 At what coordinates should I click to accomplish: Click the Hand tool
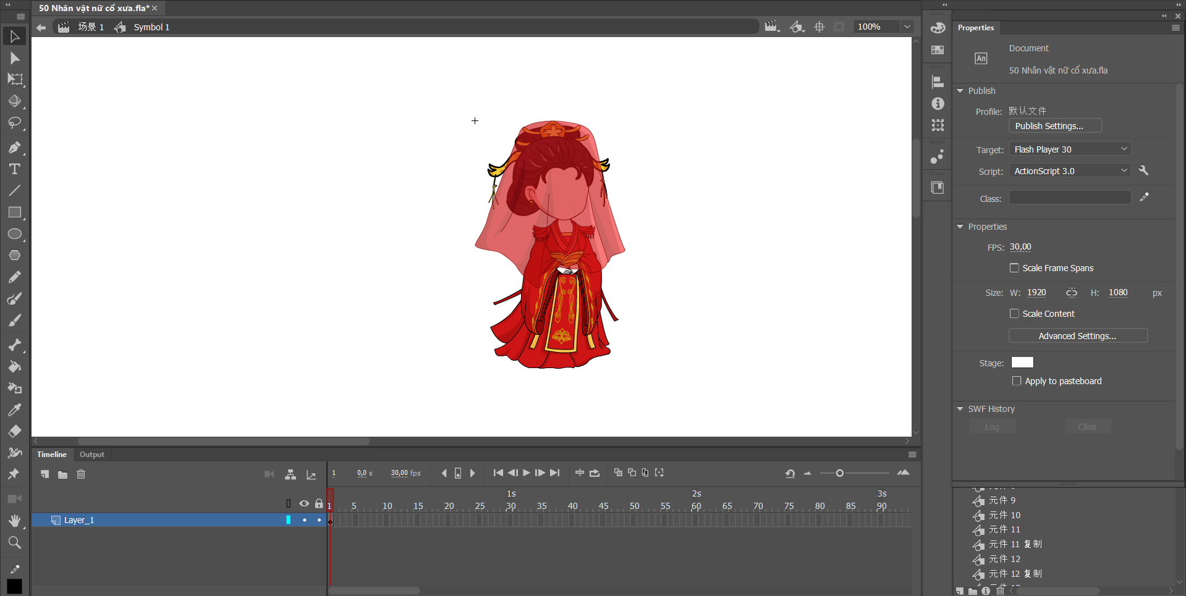(14, 521)
